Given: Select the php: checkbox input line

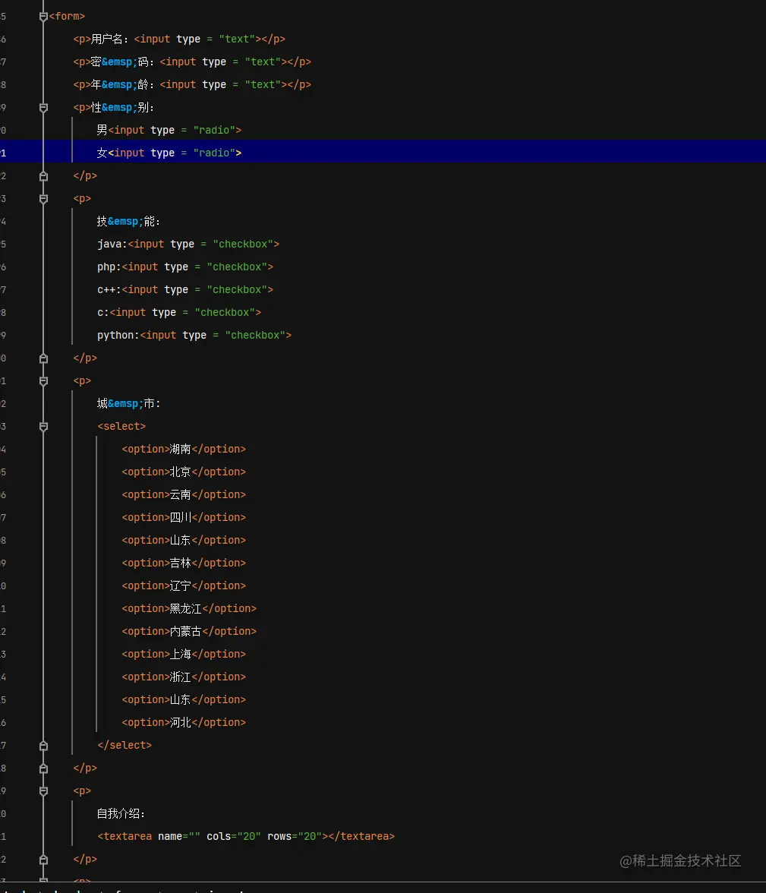Looking at the screenshot, I should tap(185, 267).
